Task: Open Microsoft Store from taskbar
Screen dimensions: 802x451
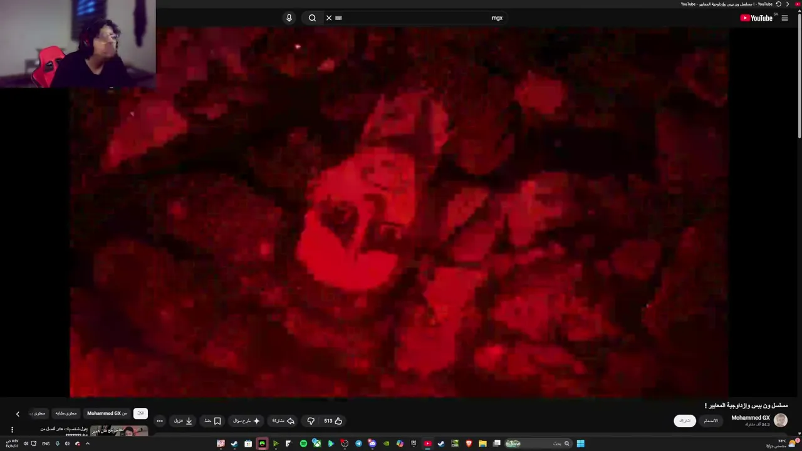Action: (248, 443)
